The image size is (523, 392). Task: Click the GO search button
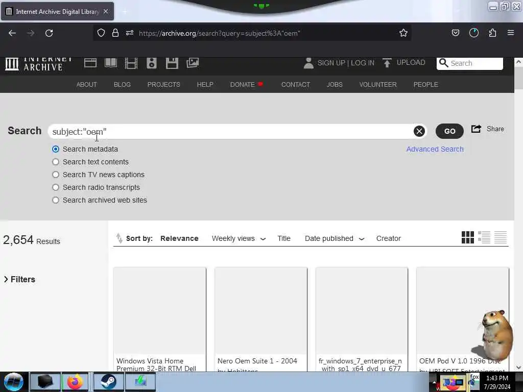[x=449, y=131]
